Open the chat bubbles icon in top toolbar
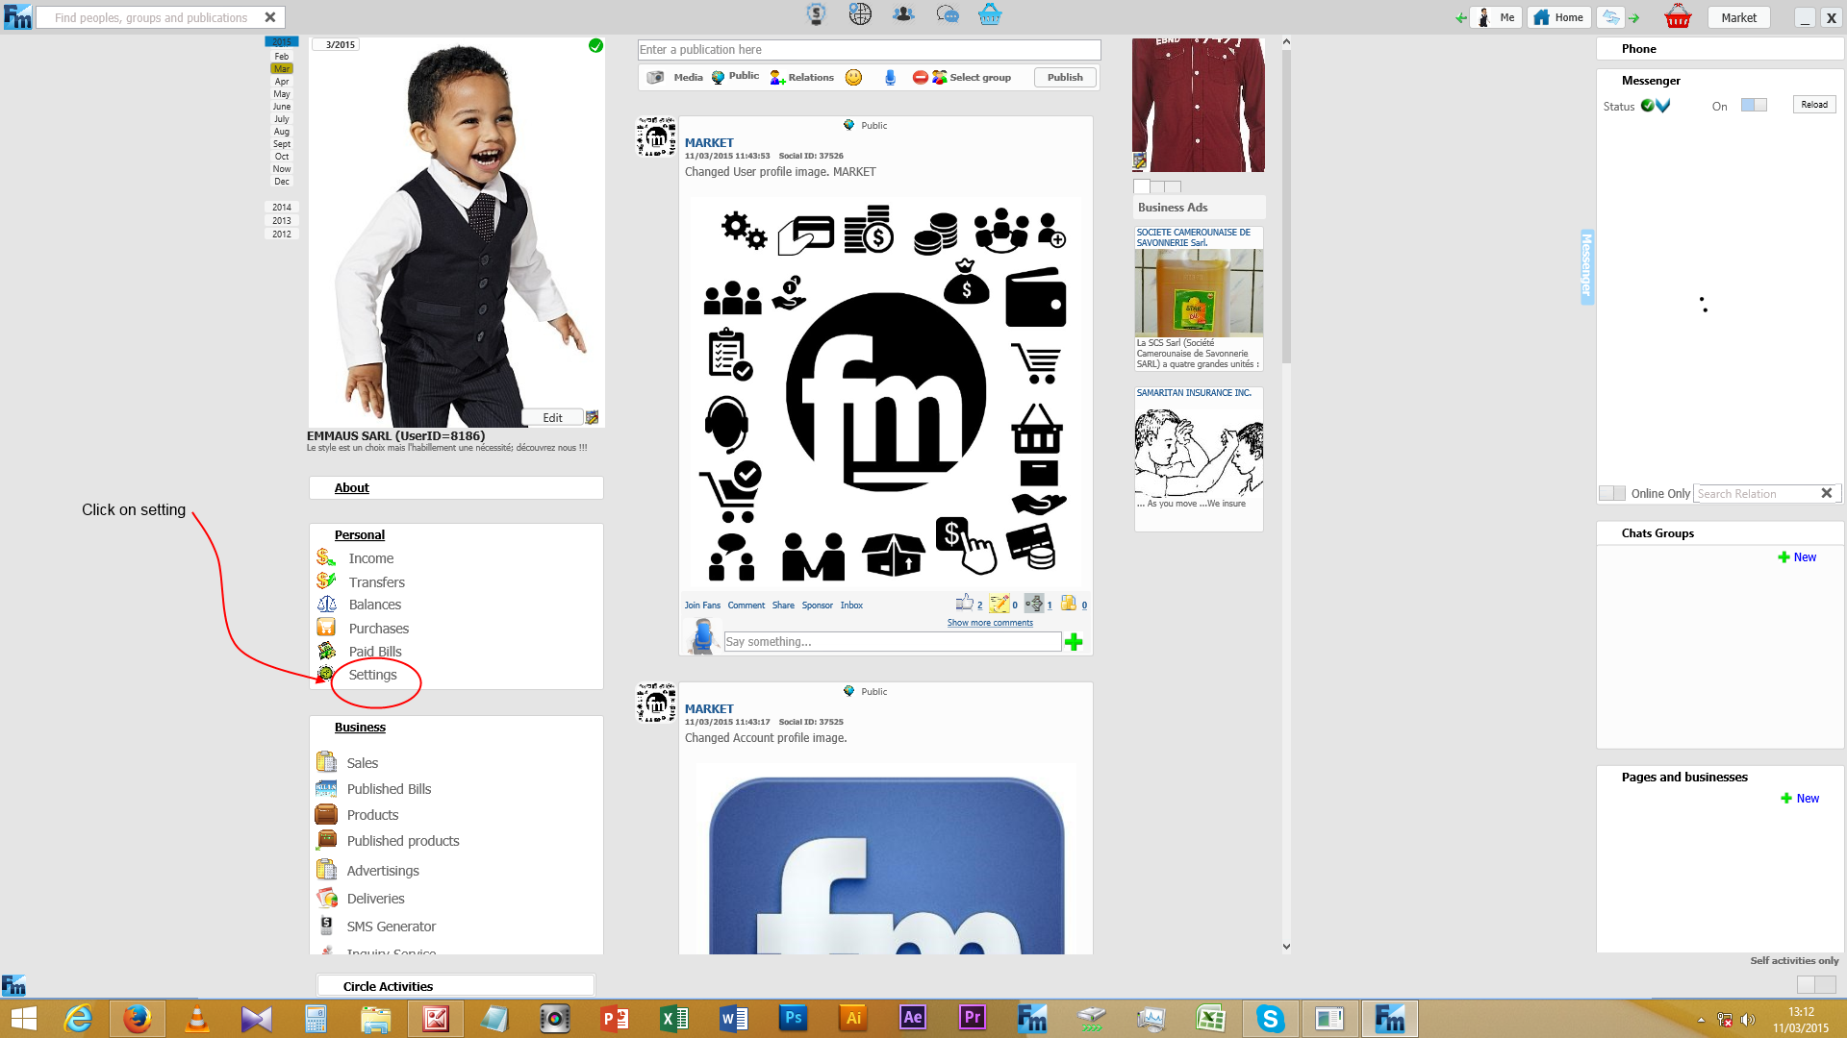 948,14
